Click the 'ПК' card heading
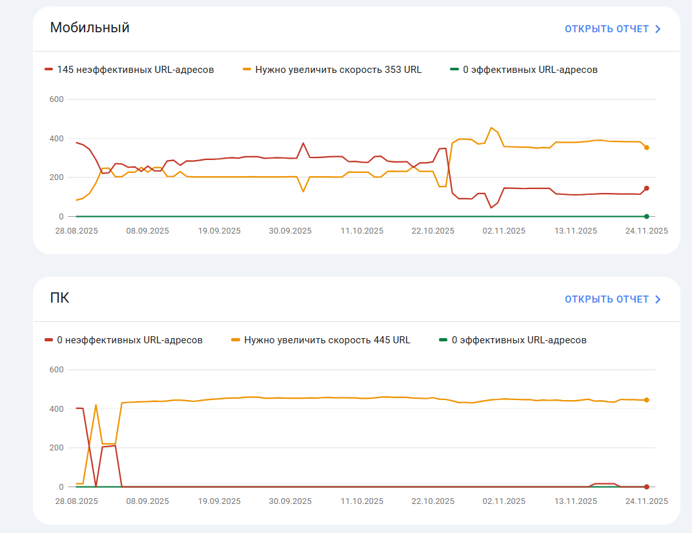Image resolution: width=692 pixels, height=533 pixels. (59, 298)
